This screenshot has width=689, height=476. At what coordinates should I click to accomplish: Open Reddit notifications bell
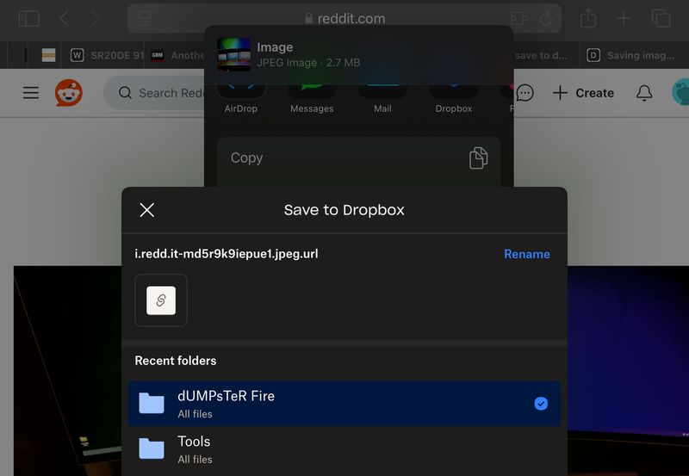tap(644, 93)
